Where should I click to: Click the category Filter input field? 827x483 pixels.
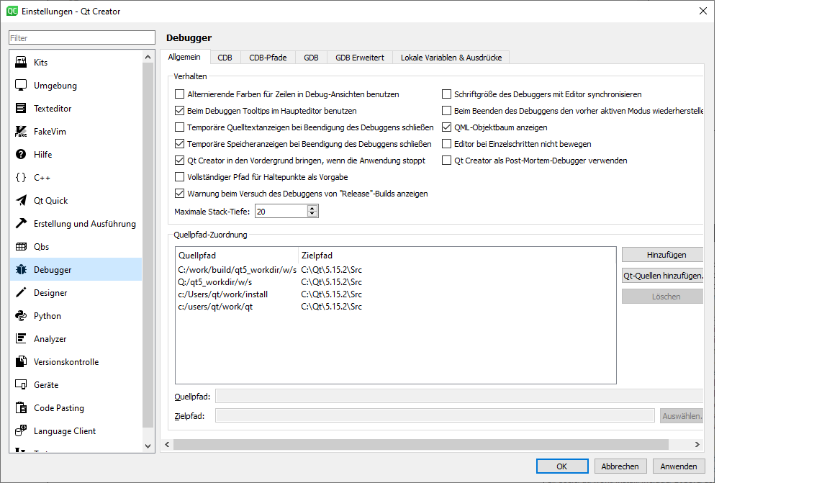tap(82, 37)
